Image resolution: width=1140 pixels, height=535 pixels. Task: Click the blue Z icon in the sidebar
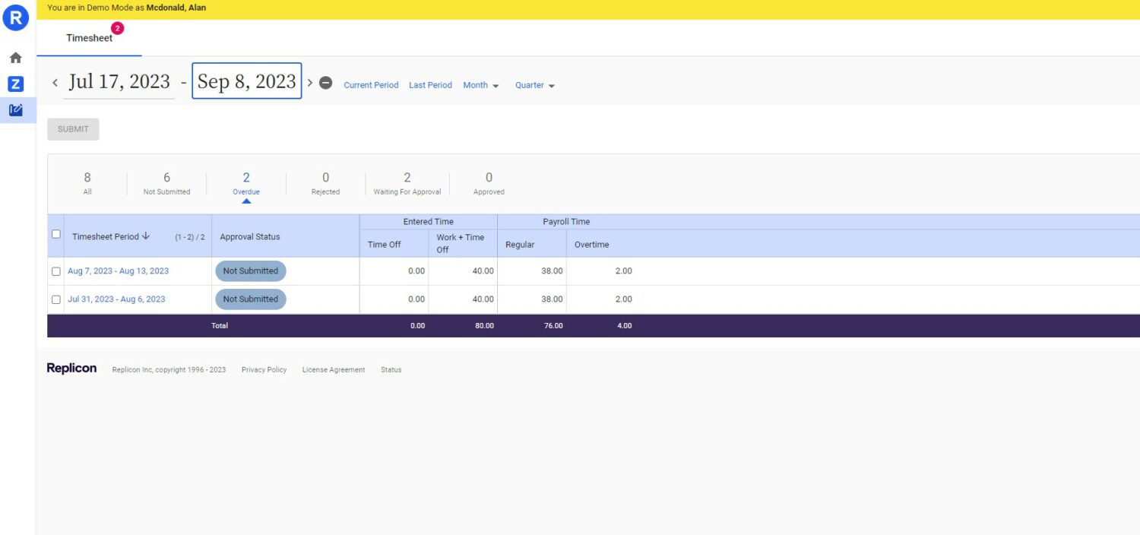pos(15,84)
